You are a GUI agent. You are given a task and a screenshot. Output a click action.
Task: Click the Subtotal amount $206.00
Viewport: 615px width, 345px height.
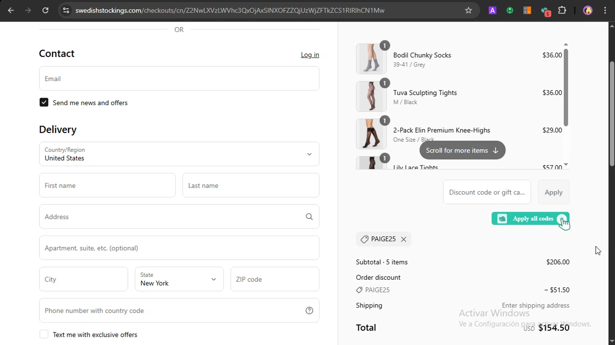click(558, 262)
